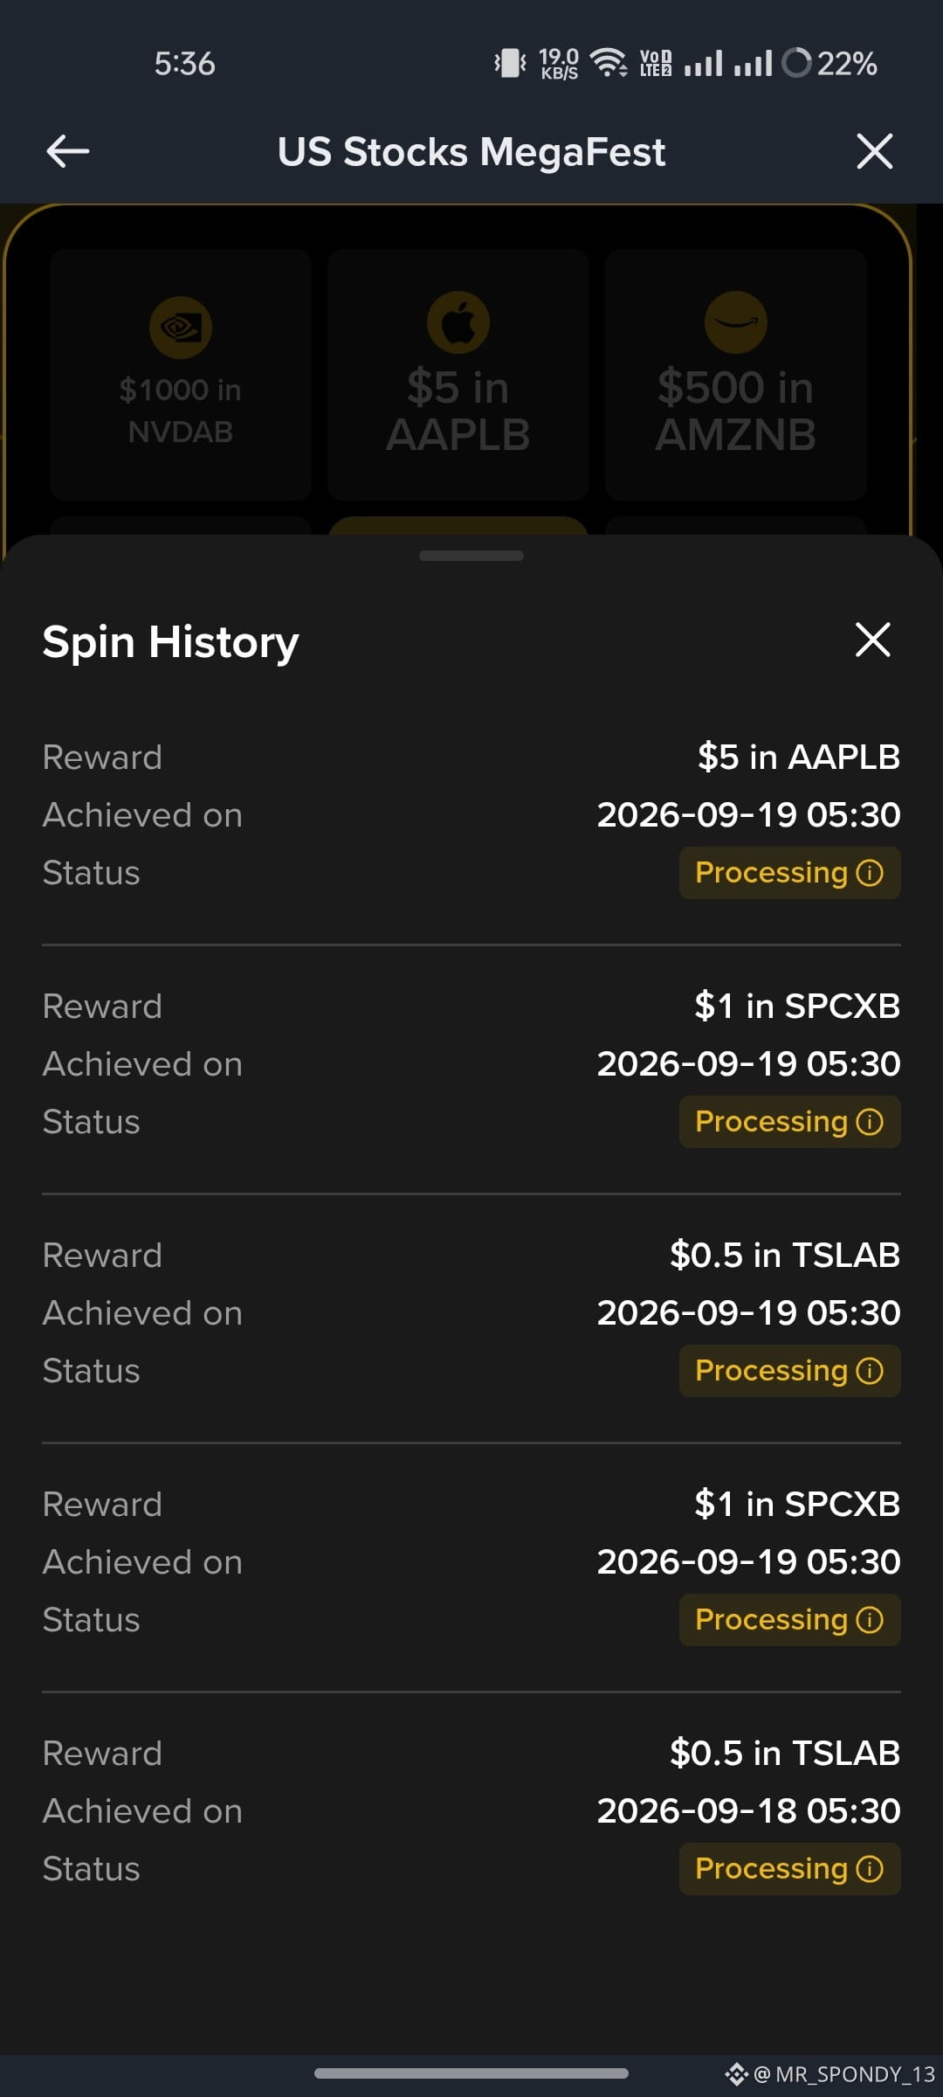This screenshot has height=2097, width=943.
Task: Select the $500 in AMZNB prize tile
Action: click(x=736, y=374)
